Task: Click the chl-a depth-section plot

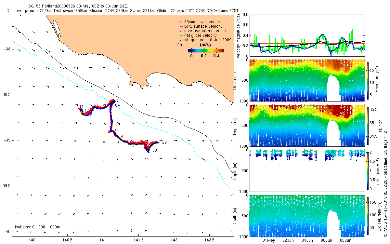Action: [x=307, y=170]
